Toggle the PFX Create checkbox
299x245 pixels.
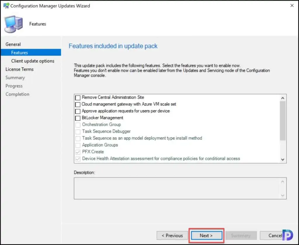click(x=78, y=152)
